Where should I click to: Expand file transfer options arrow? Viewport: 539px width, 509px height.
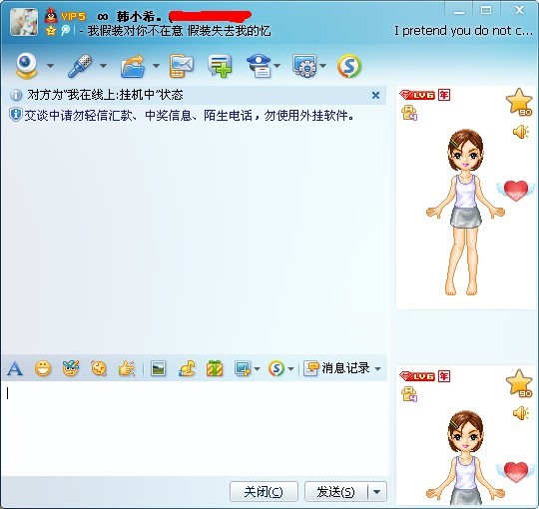(156, 65)
